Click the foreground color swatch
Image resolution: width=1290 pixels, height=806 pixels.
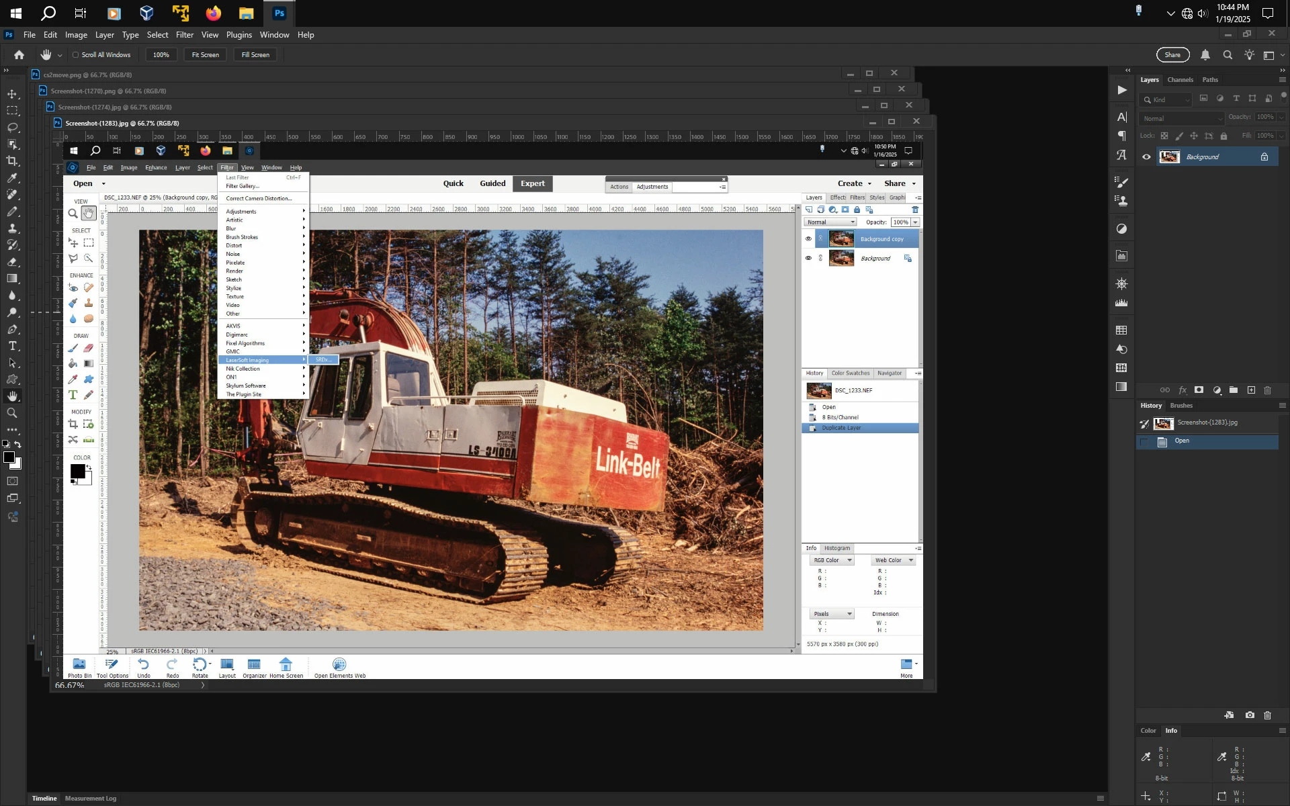[x=9, y=457]
